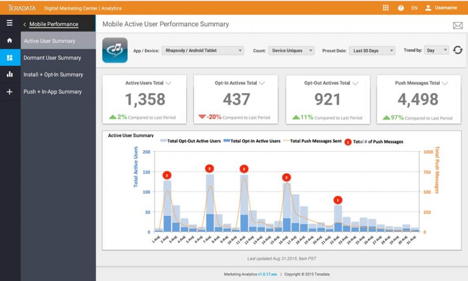468x281 pixels.
Task: Expand the Push Messages Total chevron
Action: tap(445, 83)
